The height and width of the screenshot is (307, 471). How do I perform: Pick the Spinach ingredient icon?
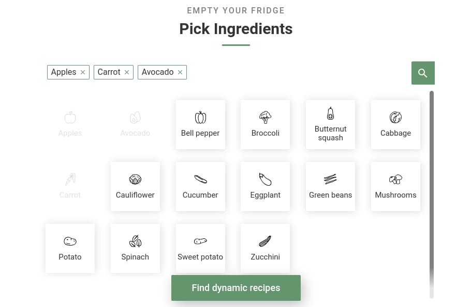pyautogui.click(x=135, y=248)
